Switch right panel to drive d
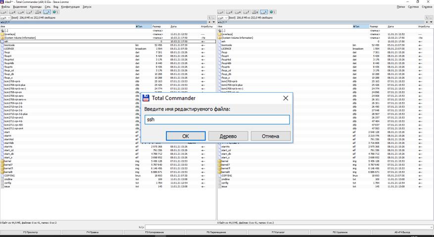 (x=230, y=12)
